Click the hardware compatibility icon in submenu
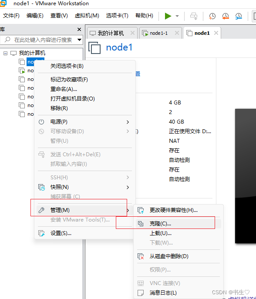 tap(141, 210)
